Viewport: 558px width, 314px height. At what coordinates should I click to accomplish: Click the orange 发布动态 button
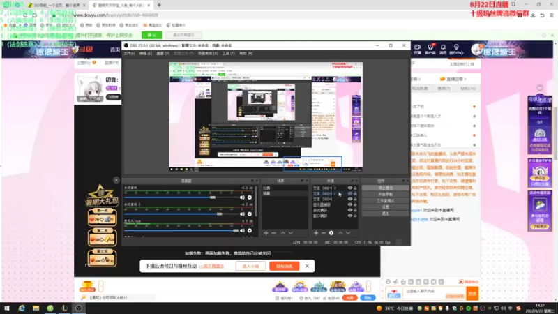(285, 267)
